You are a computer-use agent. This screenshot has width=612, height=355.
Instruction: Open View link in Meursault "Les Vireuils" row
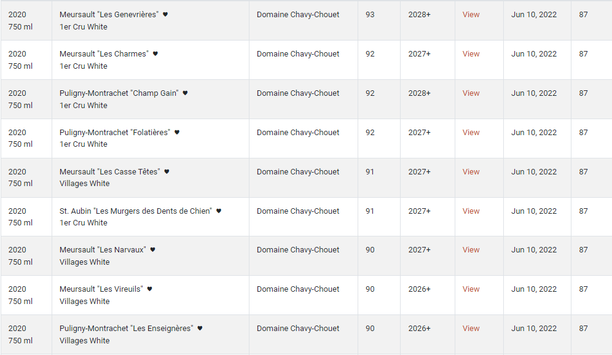click(x=471, y=289)
